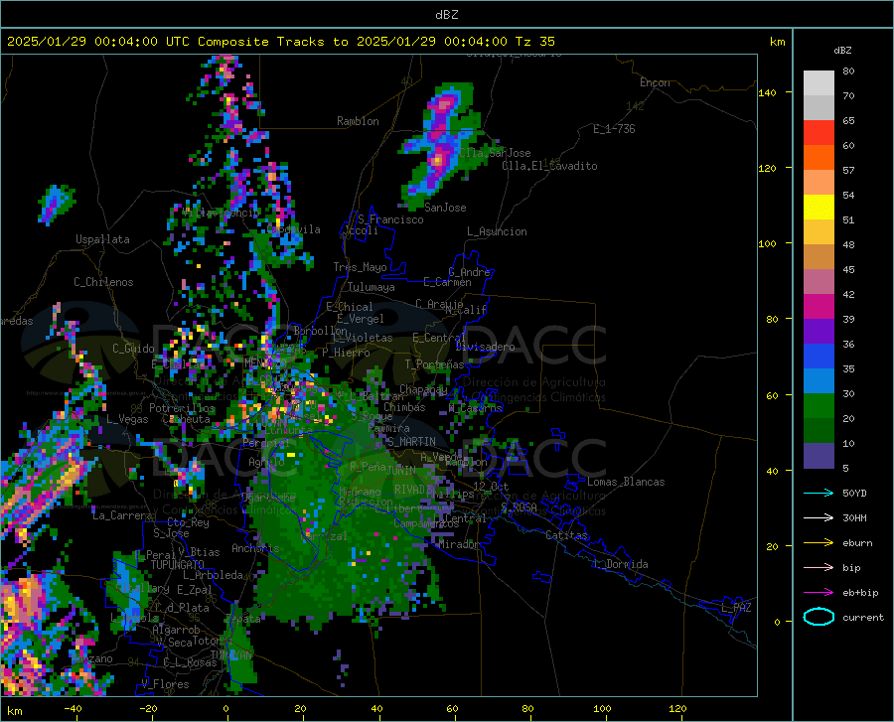Pick the purple 36-39 dBZ swatch
894x722 pixels.
pyautogui.click(x=819, y=331)
